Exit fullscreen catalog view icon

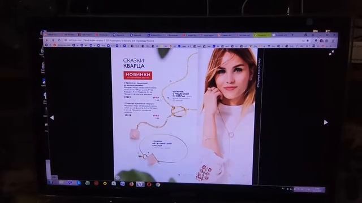(331, 53)
